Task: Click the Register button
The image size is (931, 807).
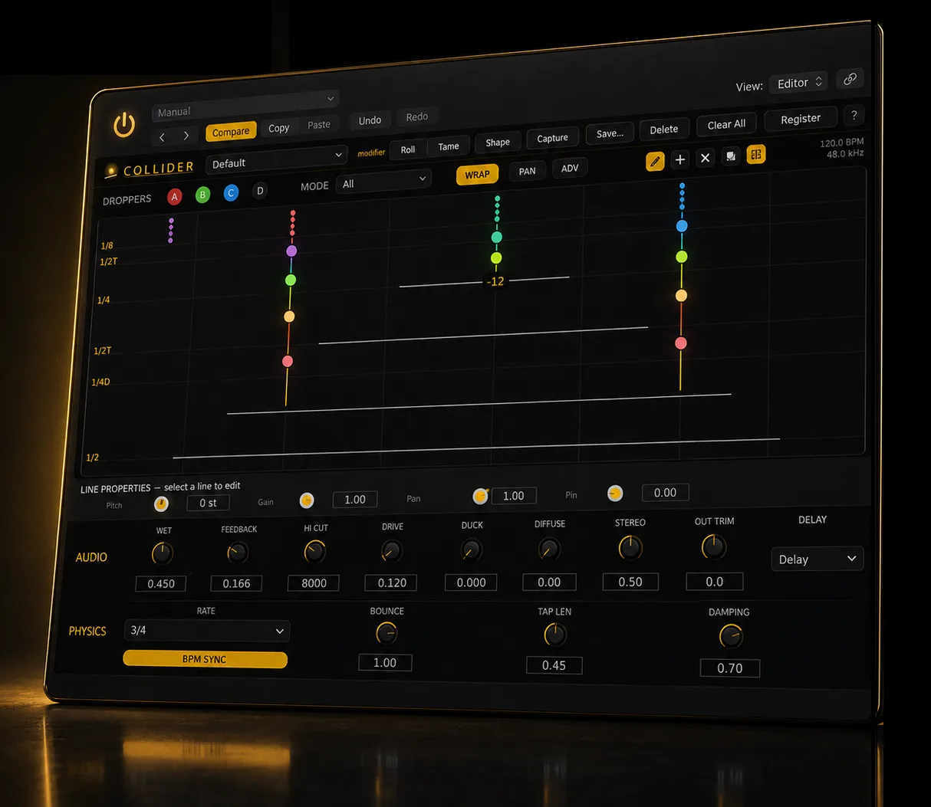Action: 801,119
